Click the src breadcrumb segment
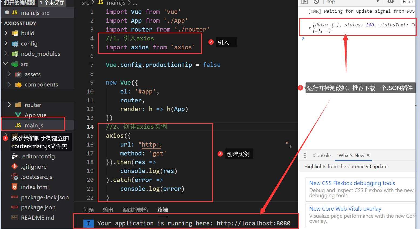The width and height of the screenshot is (420, 229). point(85,3)
